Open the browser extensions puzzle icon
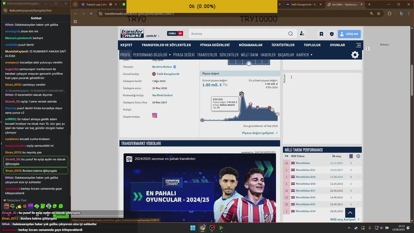 (389, 14)
